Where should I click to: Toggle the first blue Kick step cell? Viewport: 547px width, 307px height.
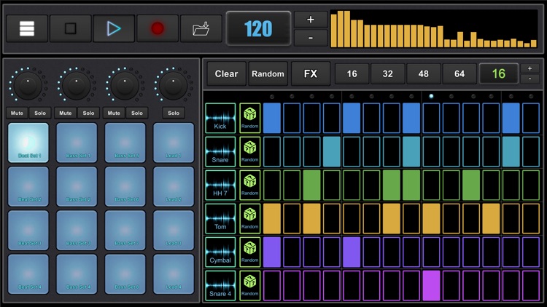tap(272, 118)
